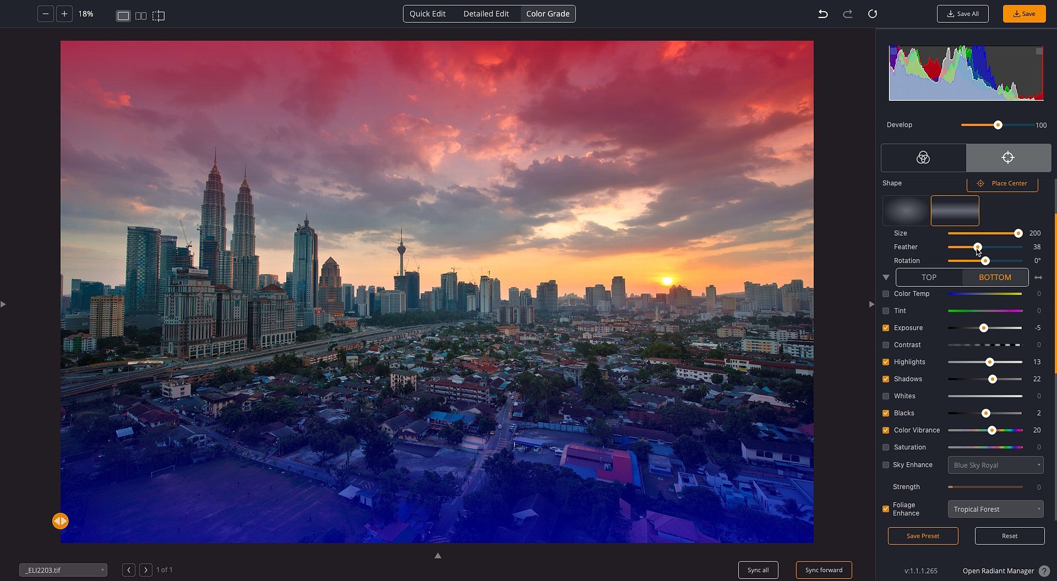Image resolution: width=1057 pixels, height=581 pixels.
Task: Go to next image arrow
Action: pyautogui.click(x=146, y=570)
